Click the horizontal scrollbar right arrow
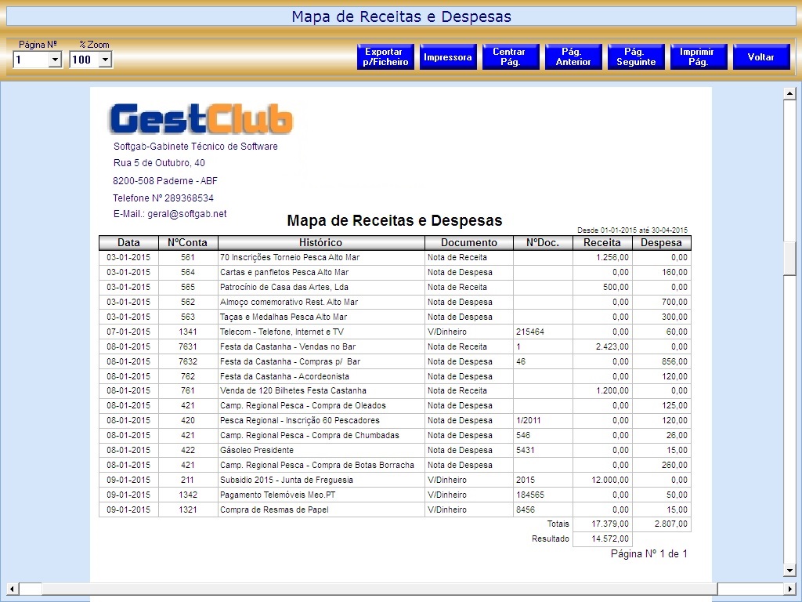The image size is (802, 602). click(x=789, y=589)
